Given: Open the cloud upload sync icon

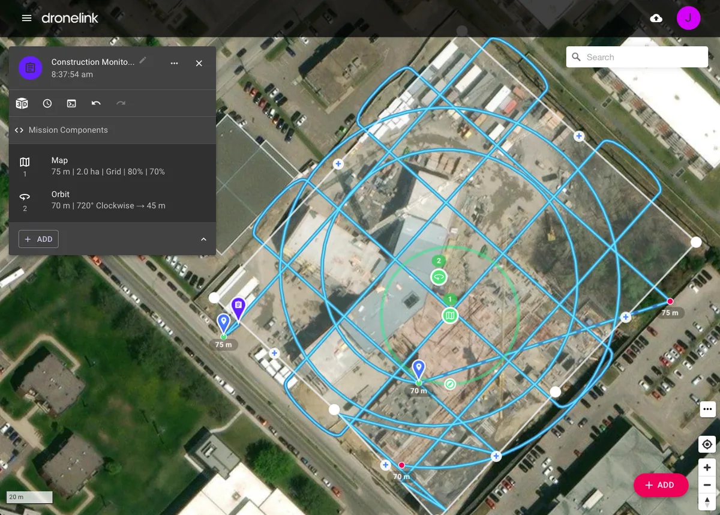Looking at the screenshot, I should click(x=656, y=18).
